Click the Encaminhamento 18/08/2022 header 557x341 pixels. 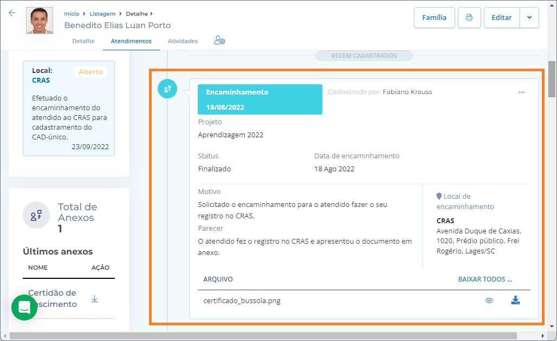point(260,99)
